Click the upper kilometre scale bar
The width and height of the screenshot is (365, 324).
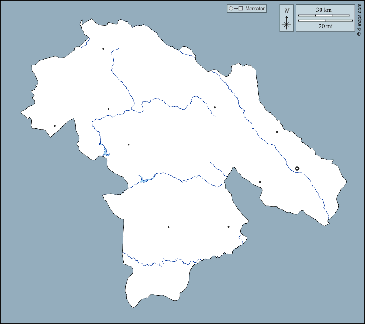(324, 15)
